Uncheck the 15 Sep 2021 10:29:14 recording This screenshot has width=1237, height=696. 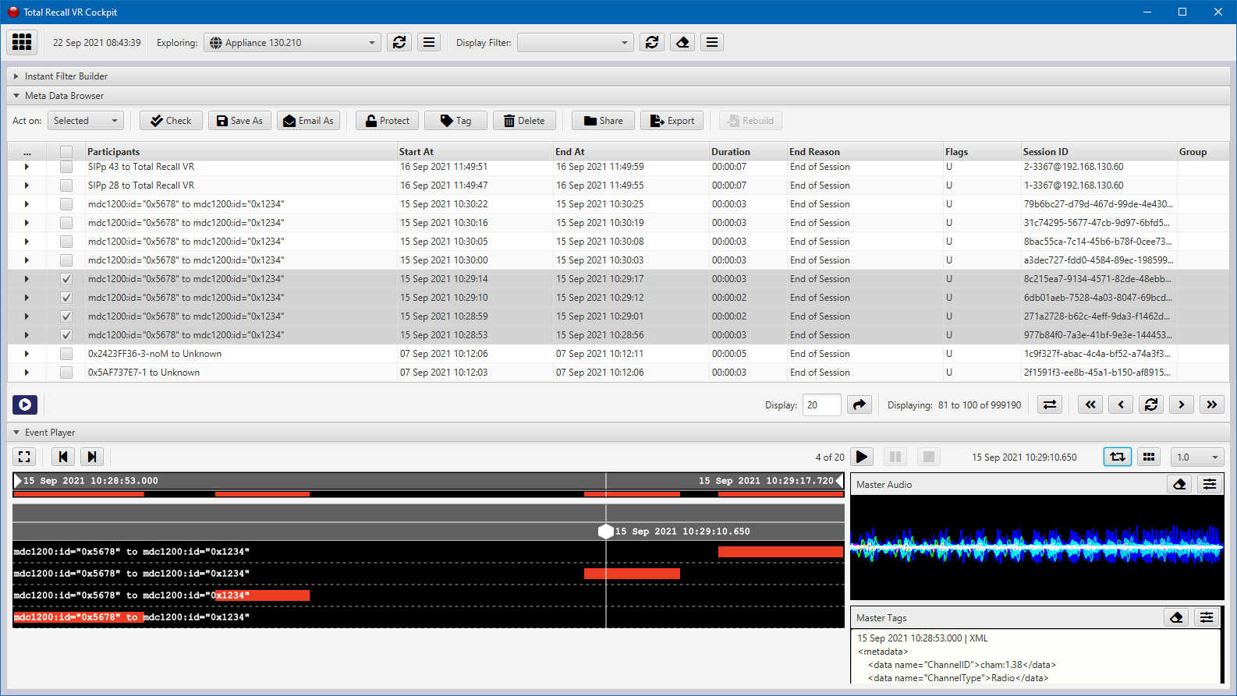coord(66,279)
